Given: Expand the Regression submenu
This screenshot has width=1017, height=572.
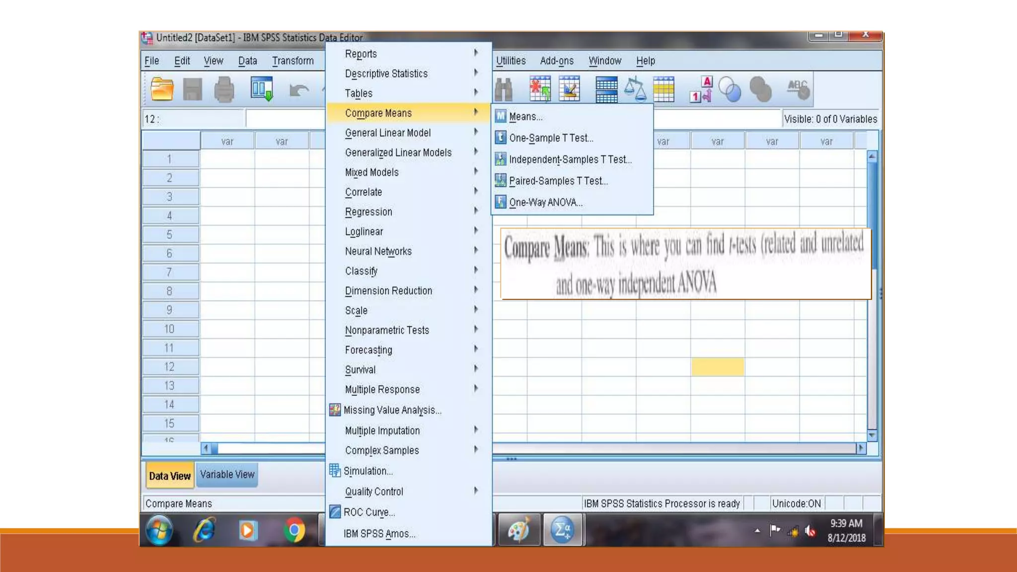Looking at the screenshot, I should pos(368,212).
